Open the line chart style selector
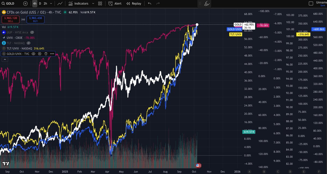 coord(60,4)
